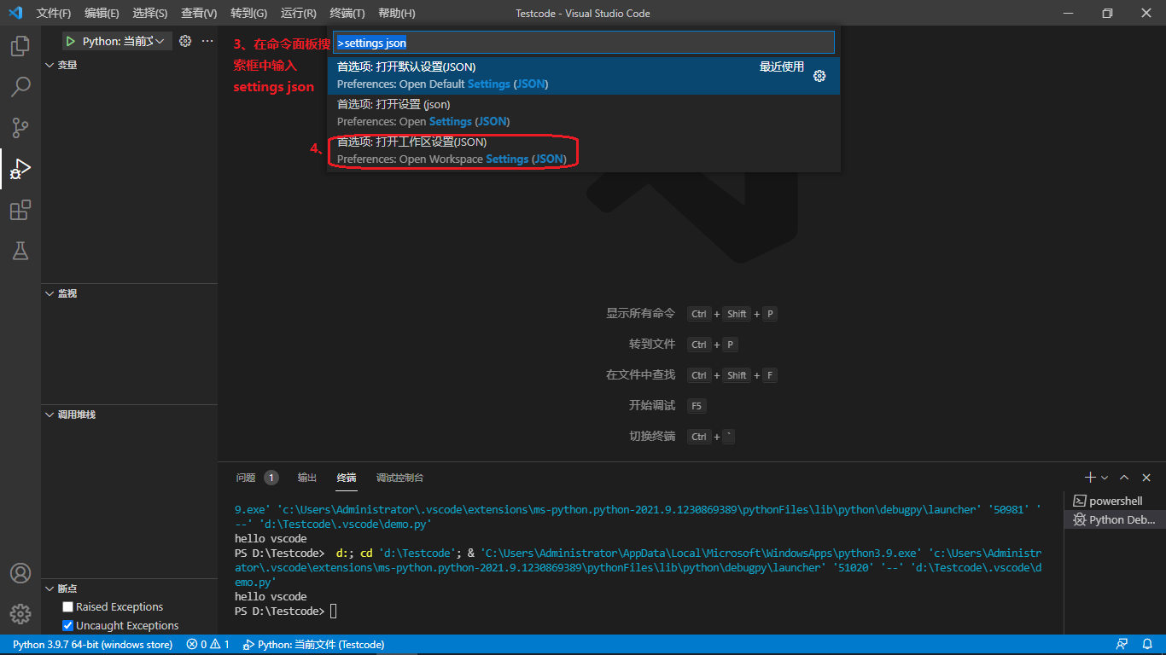The height and width of the screenshot is (655, 1166).
Task: Close the terminal panel
Action: click(1146, 478)
